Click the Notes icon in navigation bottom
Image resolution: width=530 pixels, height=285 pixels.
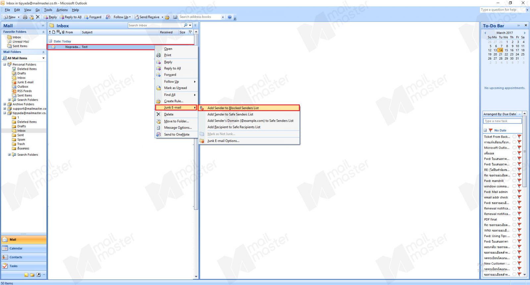(x=26, y=275)
